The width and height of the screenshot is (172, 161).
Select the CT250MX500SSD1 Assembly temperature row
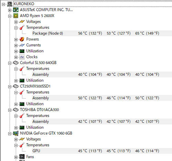coord(102,98)
